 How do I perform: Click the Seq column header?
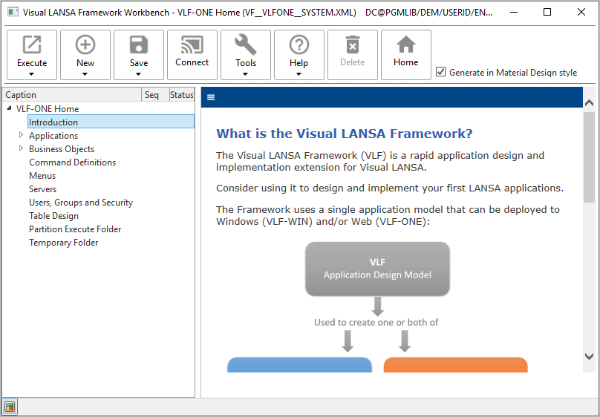[x=156, y=95]
